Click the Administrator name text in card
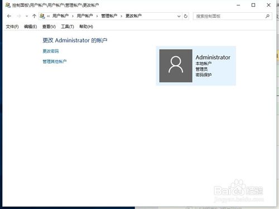The image size is (279, 209). pyautogui.click(x=213, y=57)
